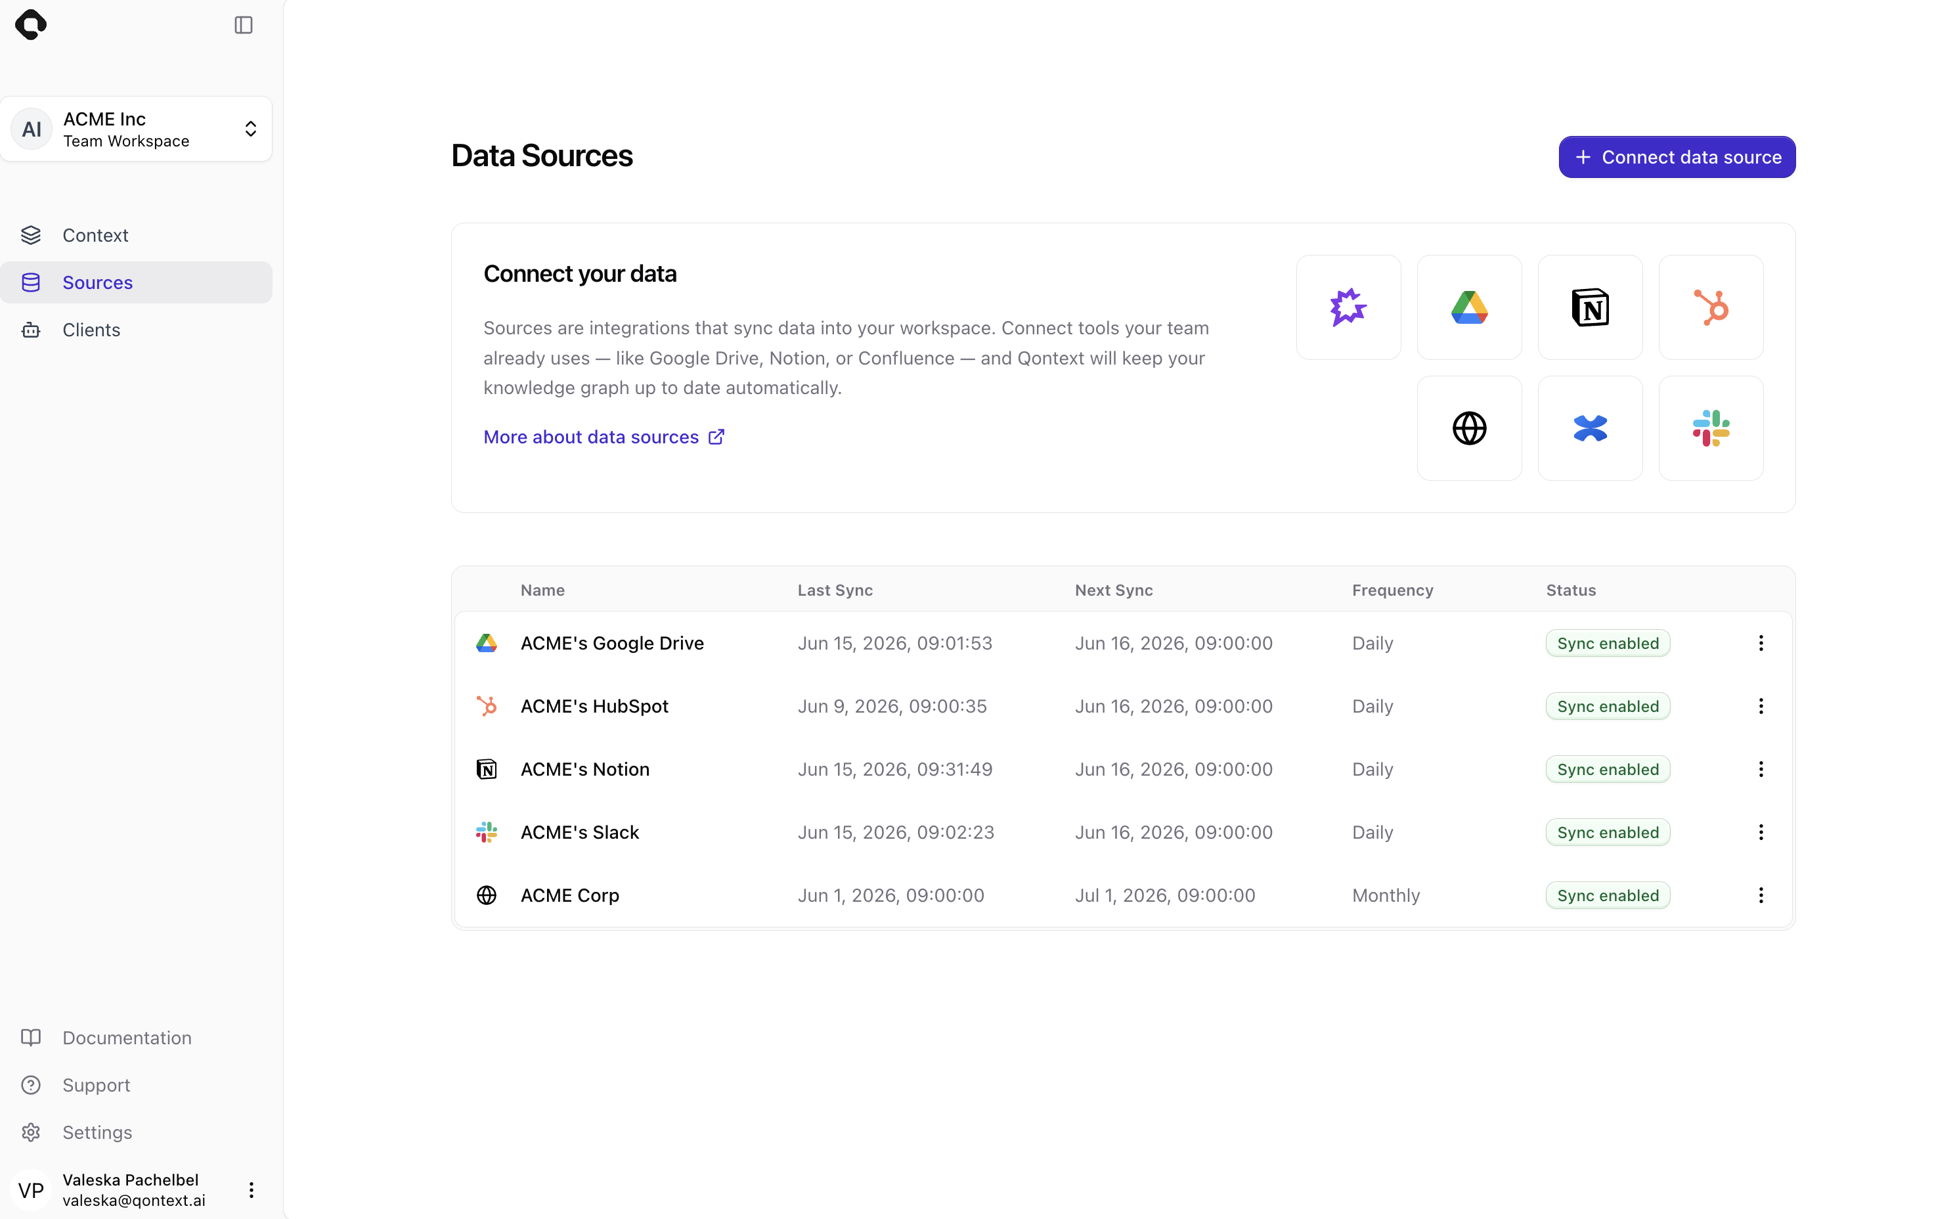The width and height of the screenshot is (1955, 1219).
Task: Click the Clients robot icon
Action: (x=31, y=330)
